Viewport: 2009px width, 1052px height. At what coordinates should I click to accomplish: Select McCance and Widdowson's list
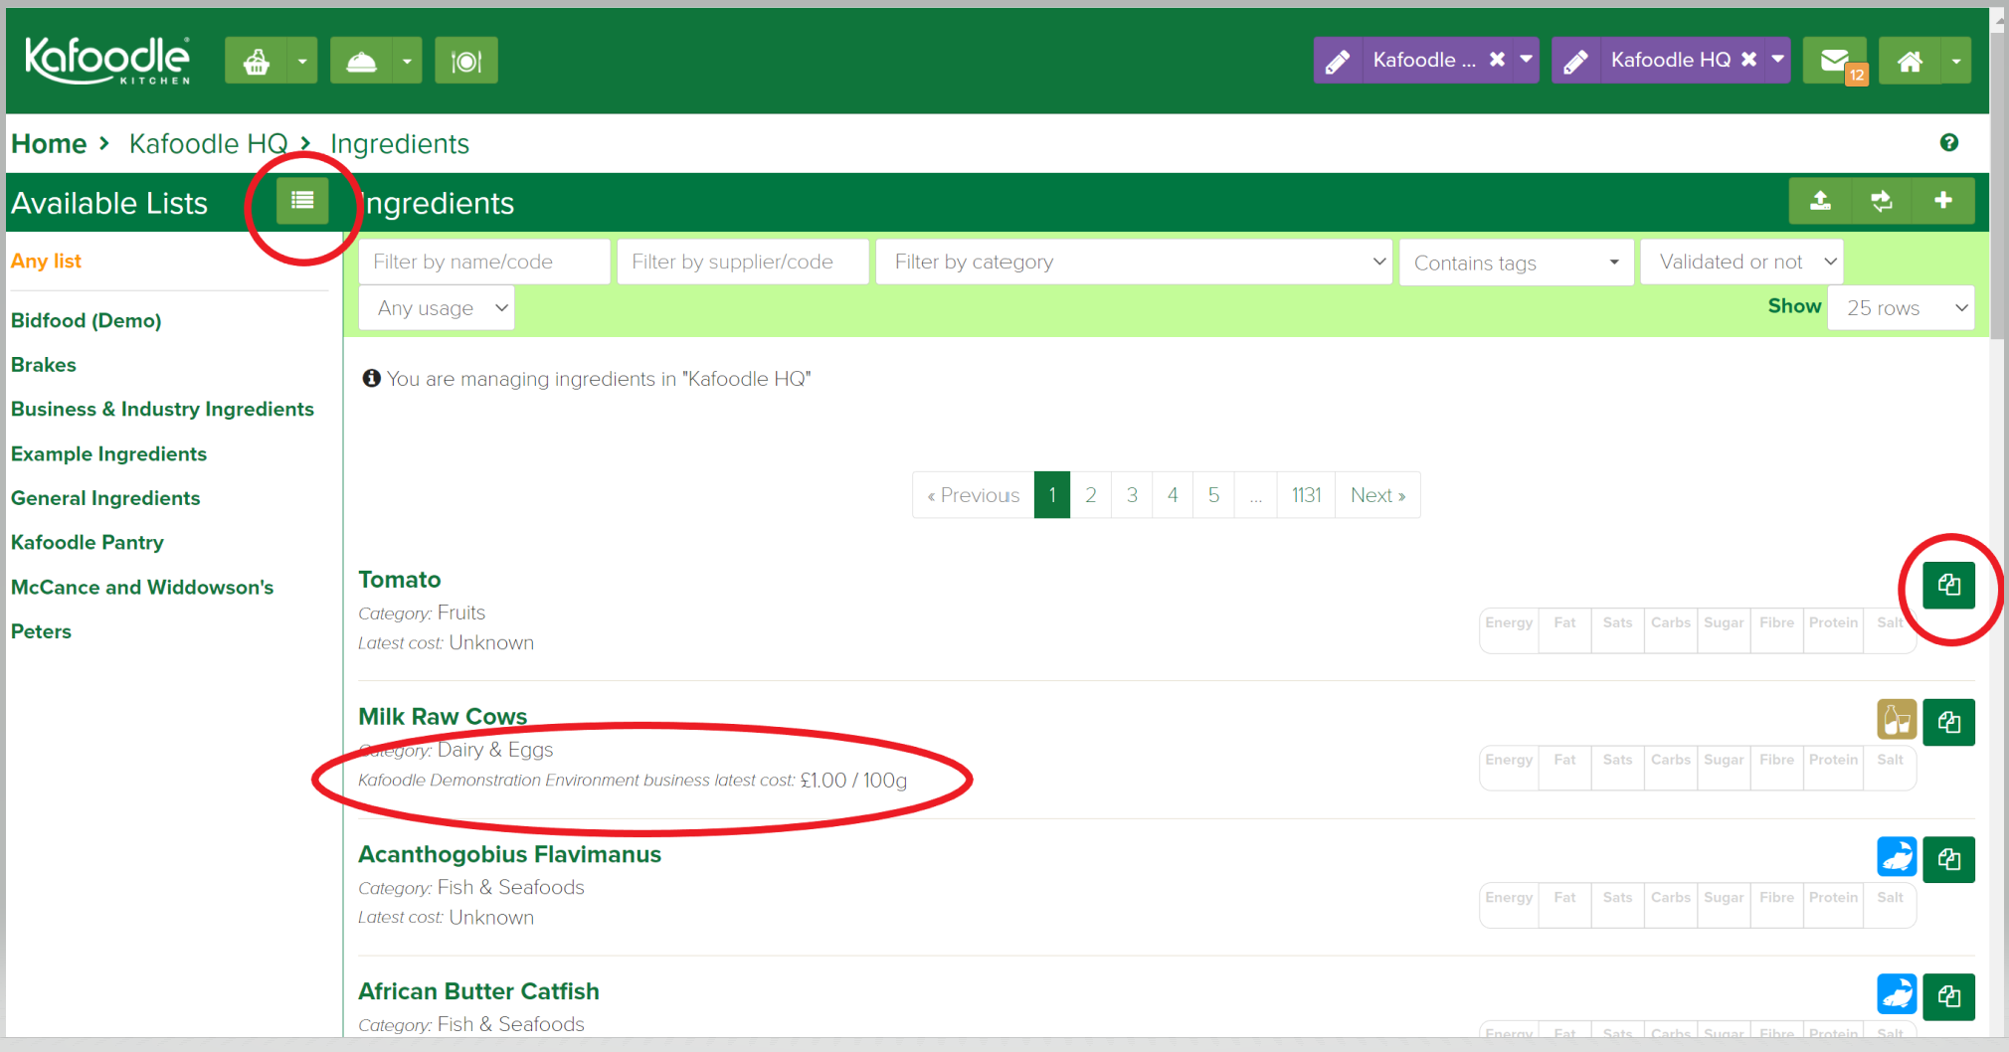pos(142,587)
